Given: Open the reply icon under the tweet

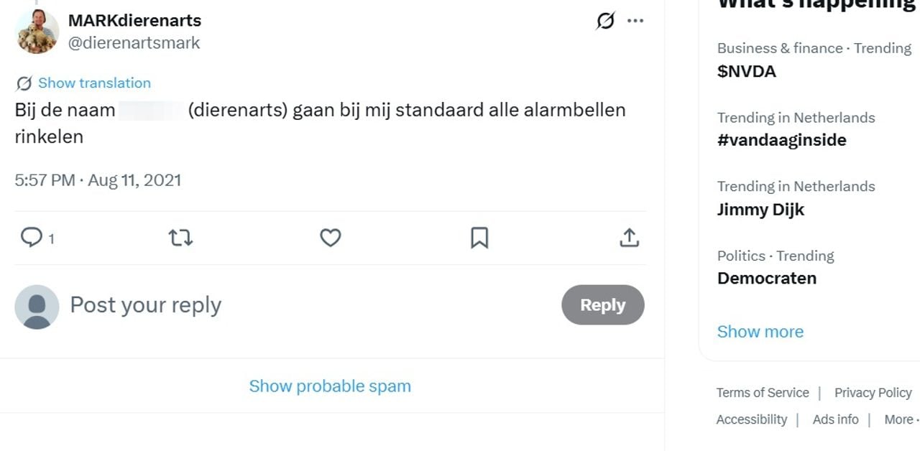Looking at the screenshot, I should pyautogui.click(x=32, y=238).
